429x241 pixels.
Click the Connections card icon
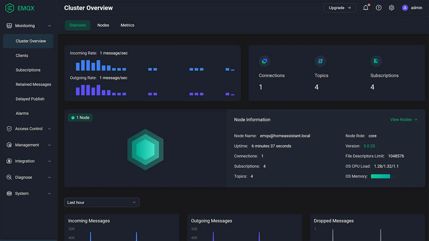point(264,61)
